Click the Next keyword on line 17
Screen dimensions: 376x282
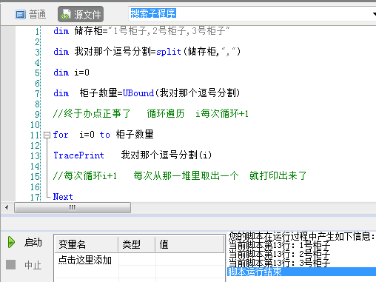[x=63, y=197]
